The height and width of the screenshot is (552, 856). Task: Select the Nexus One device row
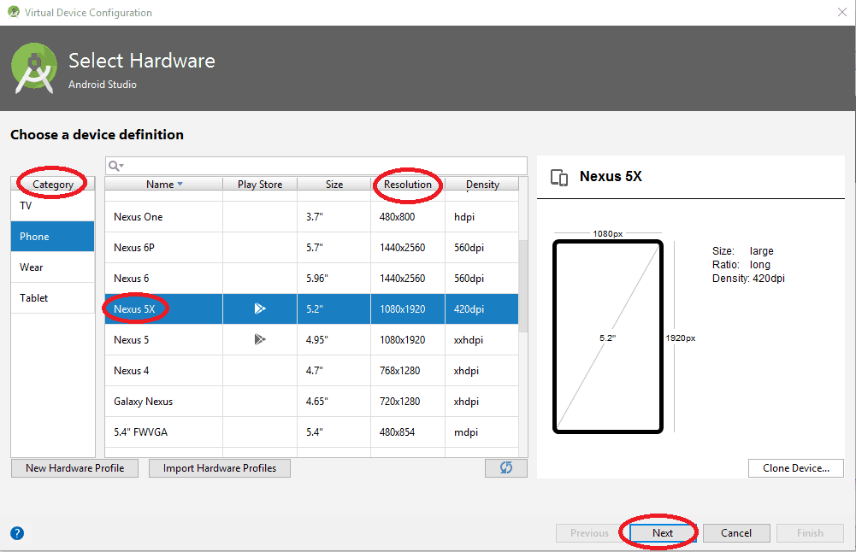[312, 216]
